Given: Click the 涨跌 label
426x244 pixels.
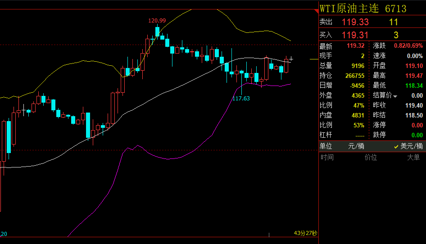Looking at the screenshot, I should pyautogui.click(x=379, y=45).
